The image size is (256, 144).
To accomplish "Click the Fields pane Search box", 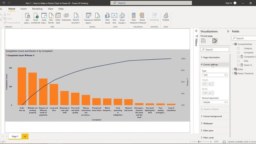I will pos(244,38).
